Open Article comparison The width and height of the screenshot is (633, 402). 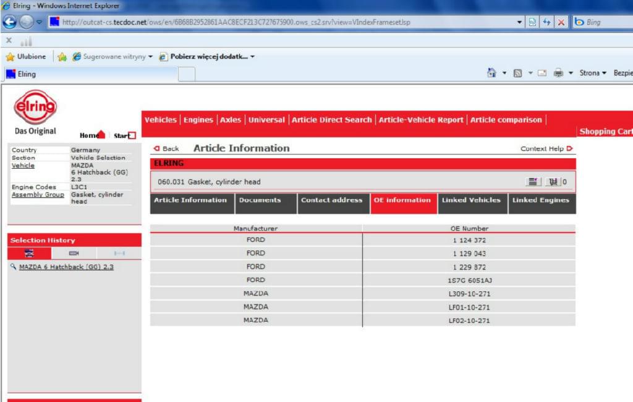click(506, 119)
